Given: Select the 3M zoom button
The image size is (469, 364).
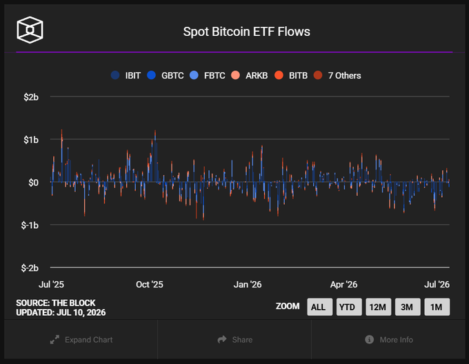Looking at the screenshot, I should [x=408, y=307].
